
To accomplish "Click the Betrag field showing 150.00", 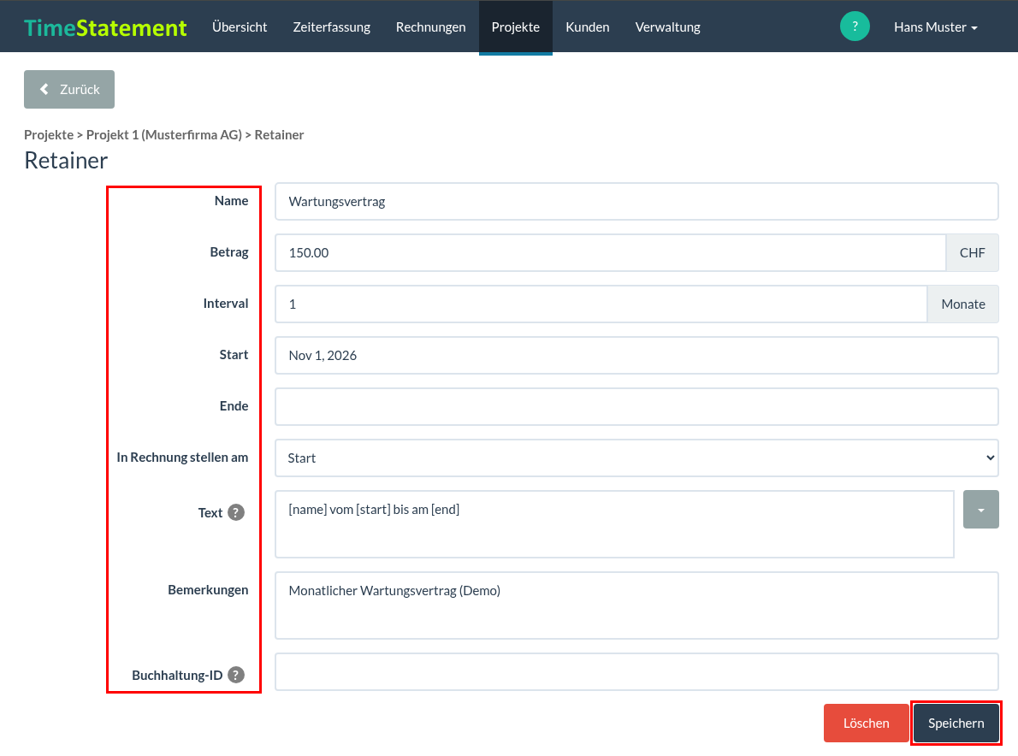I will (x=610, y=253).
